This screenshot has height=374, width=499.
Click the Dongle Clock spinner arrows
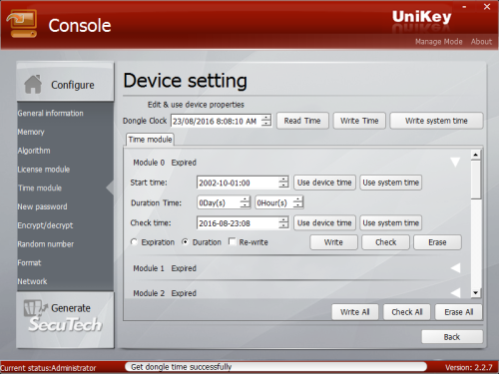(266, 121)
